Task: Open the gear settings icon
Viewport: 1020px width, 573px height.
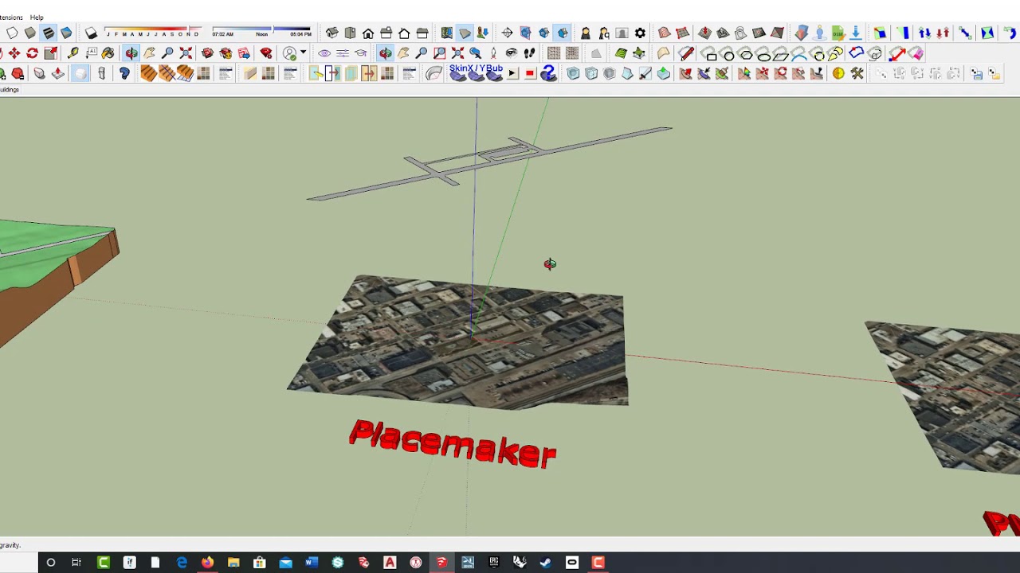Action: [640, 33]
